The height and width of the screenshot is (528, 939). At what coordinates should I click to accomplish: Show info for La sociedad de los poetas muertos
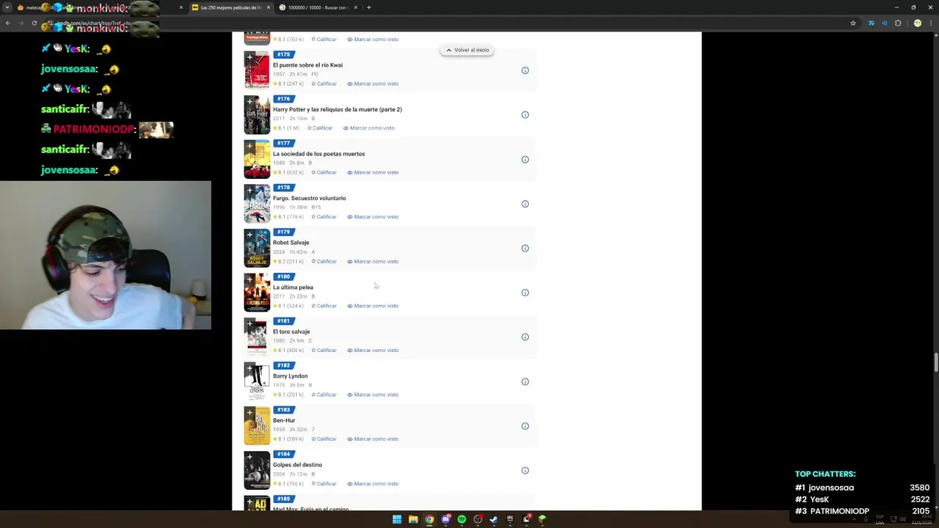525,159
